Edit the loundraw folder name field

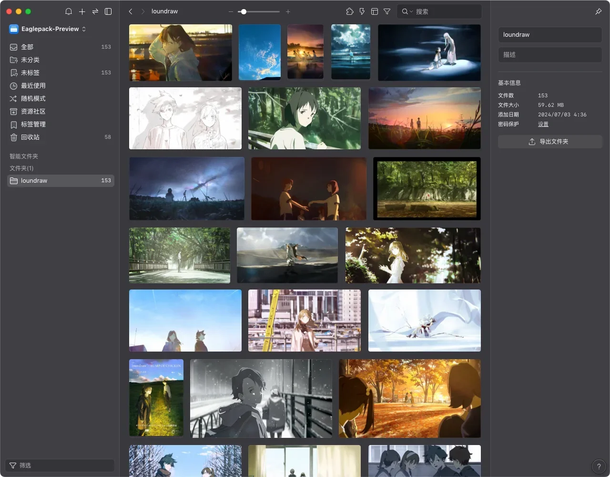[550, 35]
